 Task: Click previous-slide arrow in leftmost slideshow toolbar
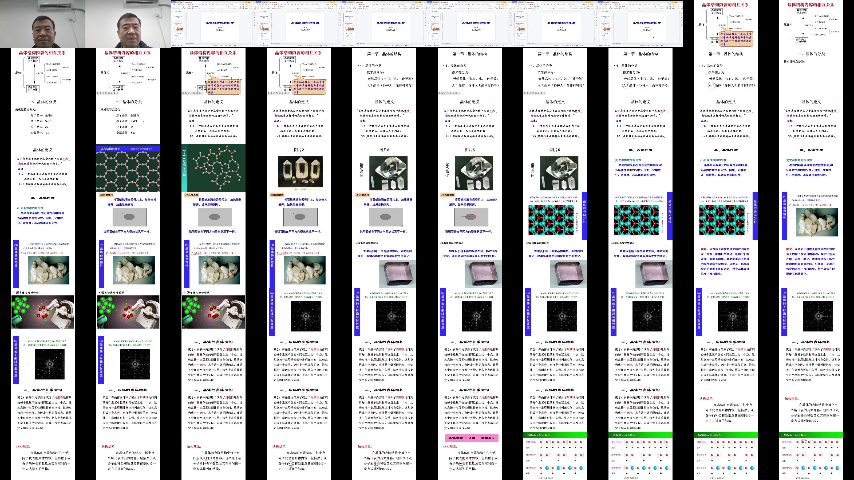pos(98,93)
